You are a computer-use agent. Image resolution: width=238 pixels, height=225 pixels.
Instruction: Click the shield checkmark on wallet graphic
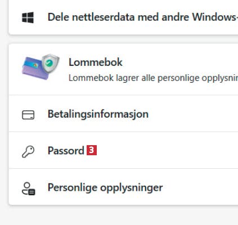(50, 64)
